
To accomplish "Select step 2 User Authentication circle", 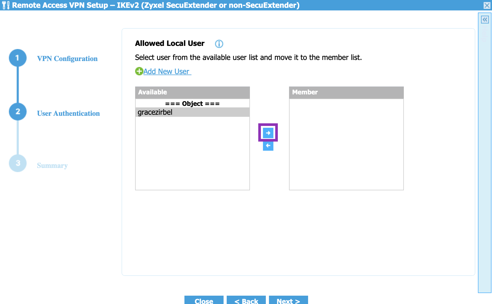I will [17, 111].
